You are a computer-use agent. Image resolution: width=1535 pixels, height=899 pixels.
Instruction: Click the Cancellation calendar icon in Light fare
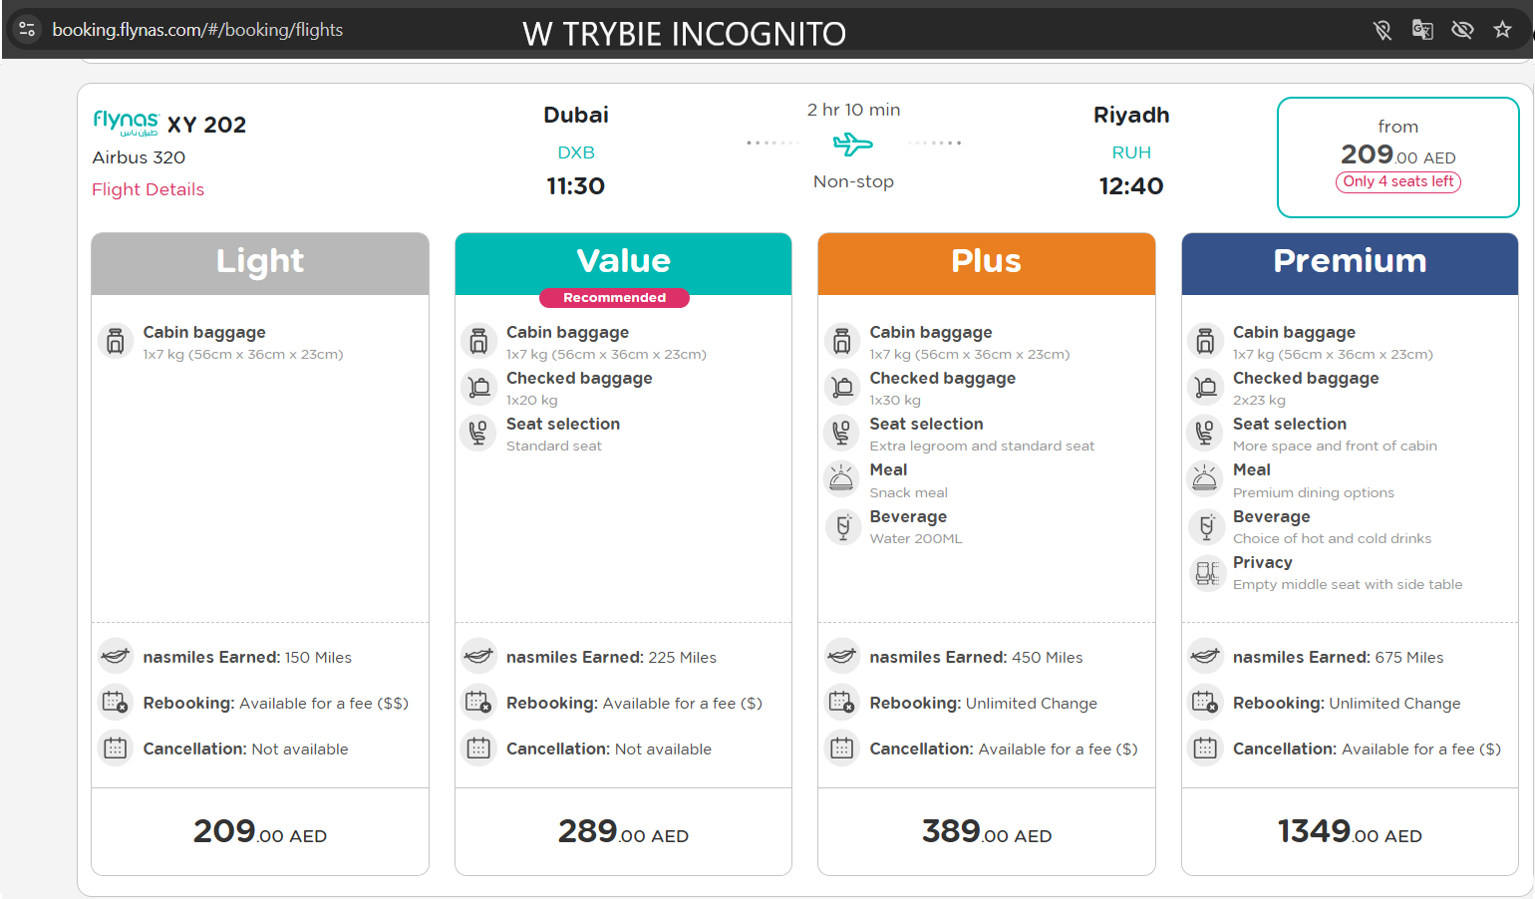116,748
